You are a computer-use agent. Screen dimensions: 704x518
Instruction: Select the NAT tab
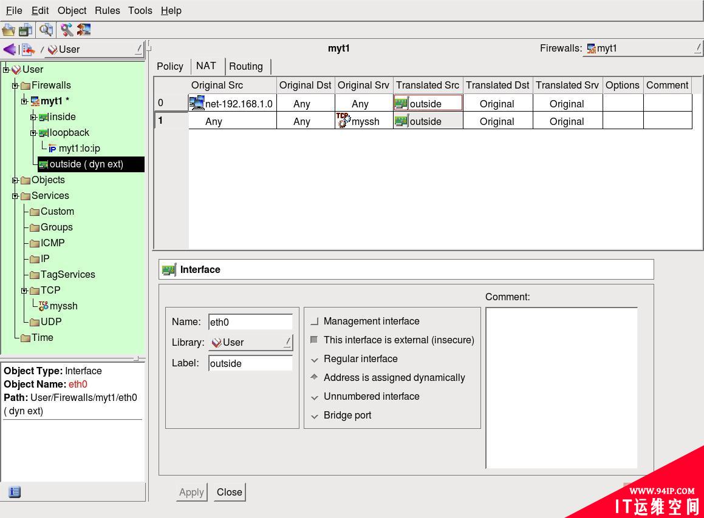pos(206,66)
